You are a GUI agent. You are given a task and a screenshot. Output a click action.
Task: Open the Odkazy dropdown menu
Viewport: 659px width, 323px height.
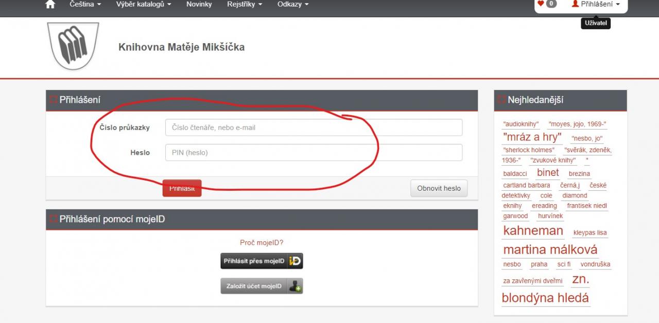coord(293,5)
